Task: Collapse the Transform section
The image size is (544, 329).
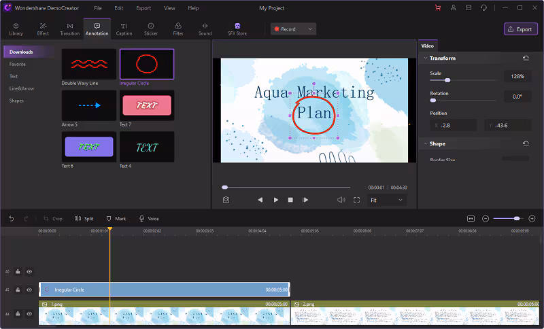Action: pyautogui.click(x=426, y=58)
